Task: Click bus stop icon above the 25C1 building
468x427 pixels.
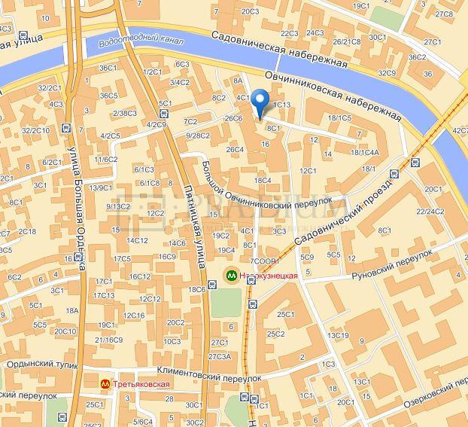Action: 253,304
